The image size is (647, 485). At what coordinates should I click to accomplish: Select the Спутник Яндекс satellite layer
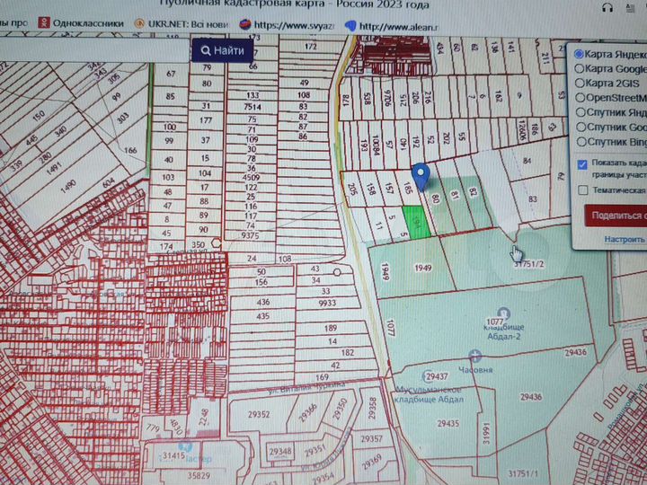580,112
